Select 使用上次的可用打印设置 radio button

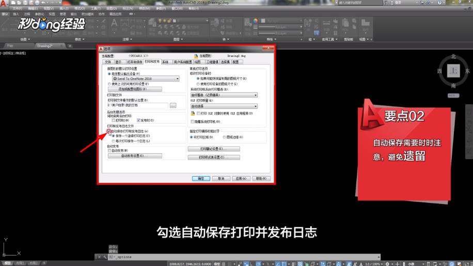(x=109, y=84)
